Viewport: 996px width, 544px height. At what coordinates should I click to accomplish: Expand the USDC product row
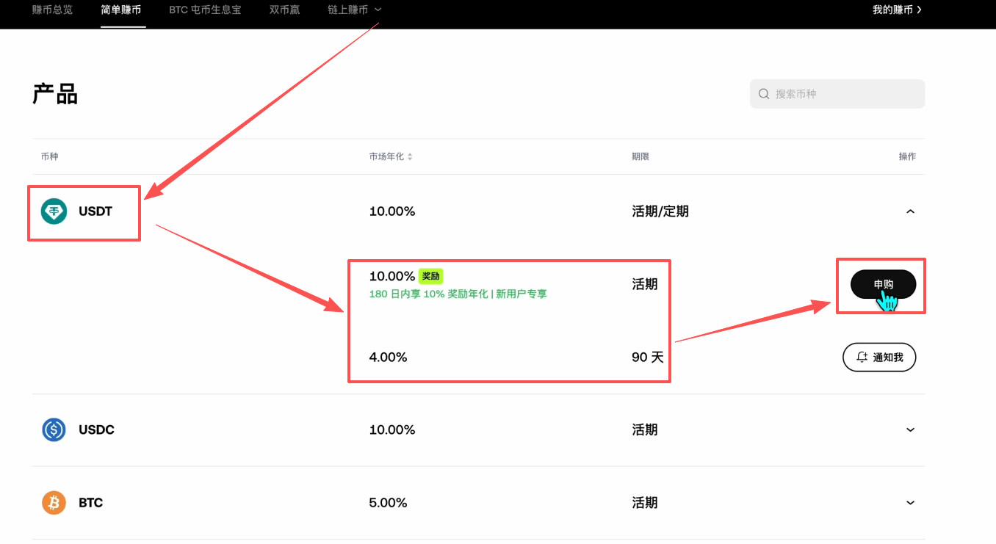(910, 429)
